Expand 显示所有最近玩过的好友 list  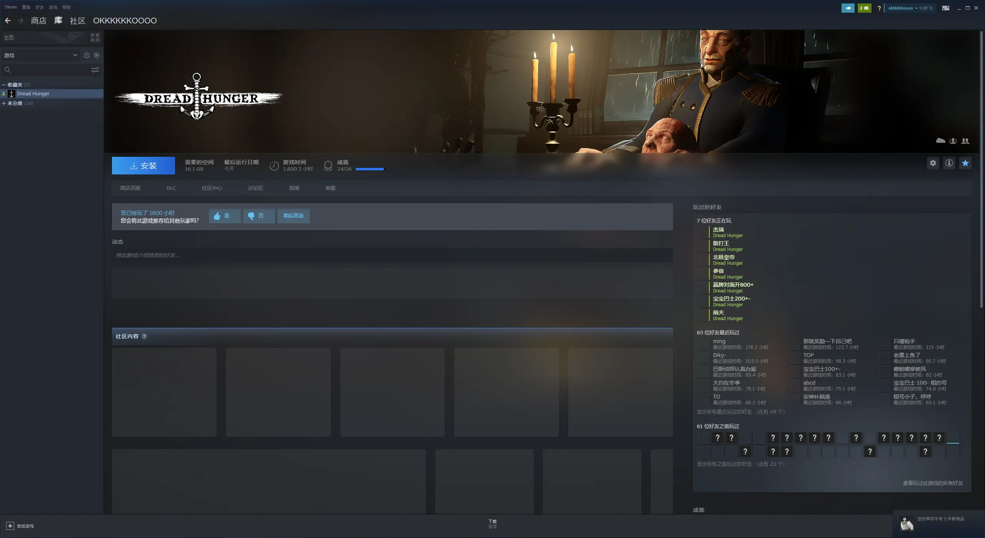(741, 412)
